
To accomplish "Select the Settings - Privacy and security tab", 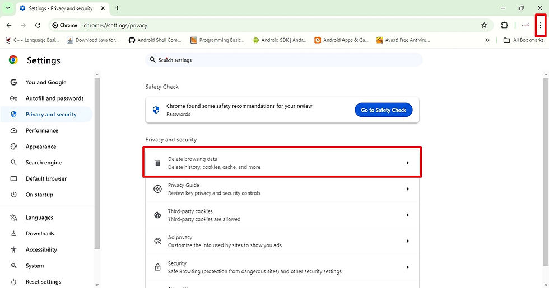I will pos(62,8).
